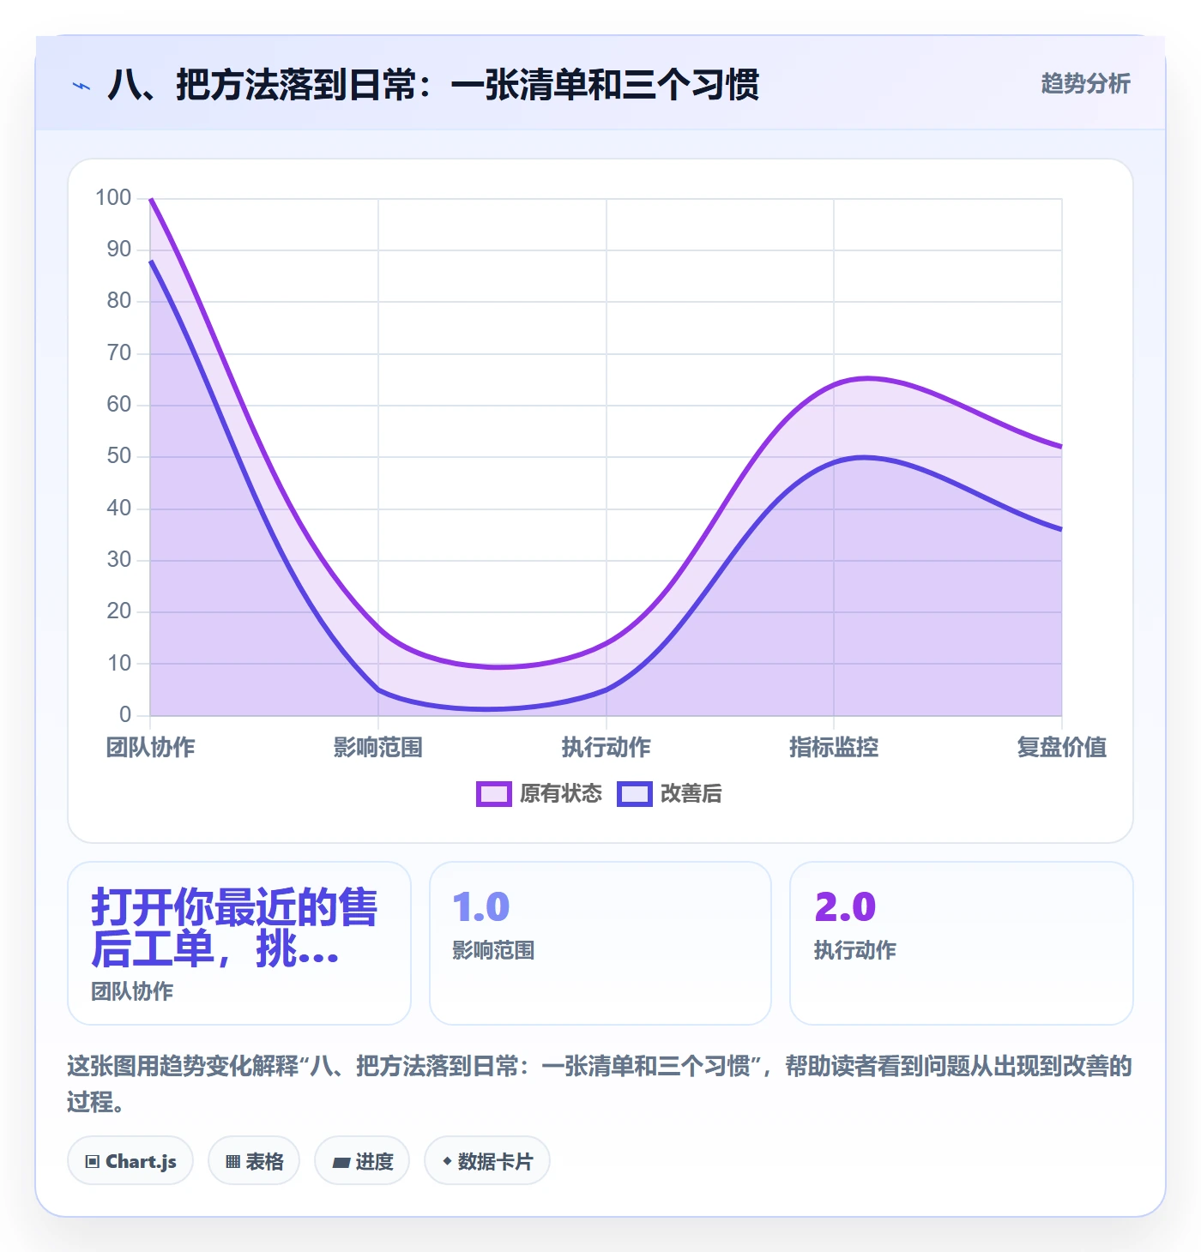Select the heading 八、把方法落到日常：一张清单和三个习惯

coord(433,85)
